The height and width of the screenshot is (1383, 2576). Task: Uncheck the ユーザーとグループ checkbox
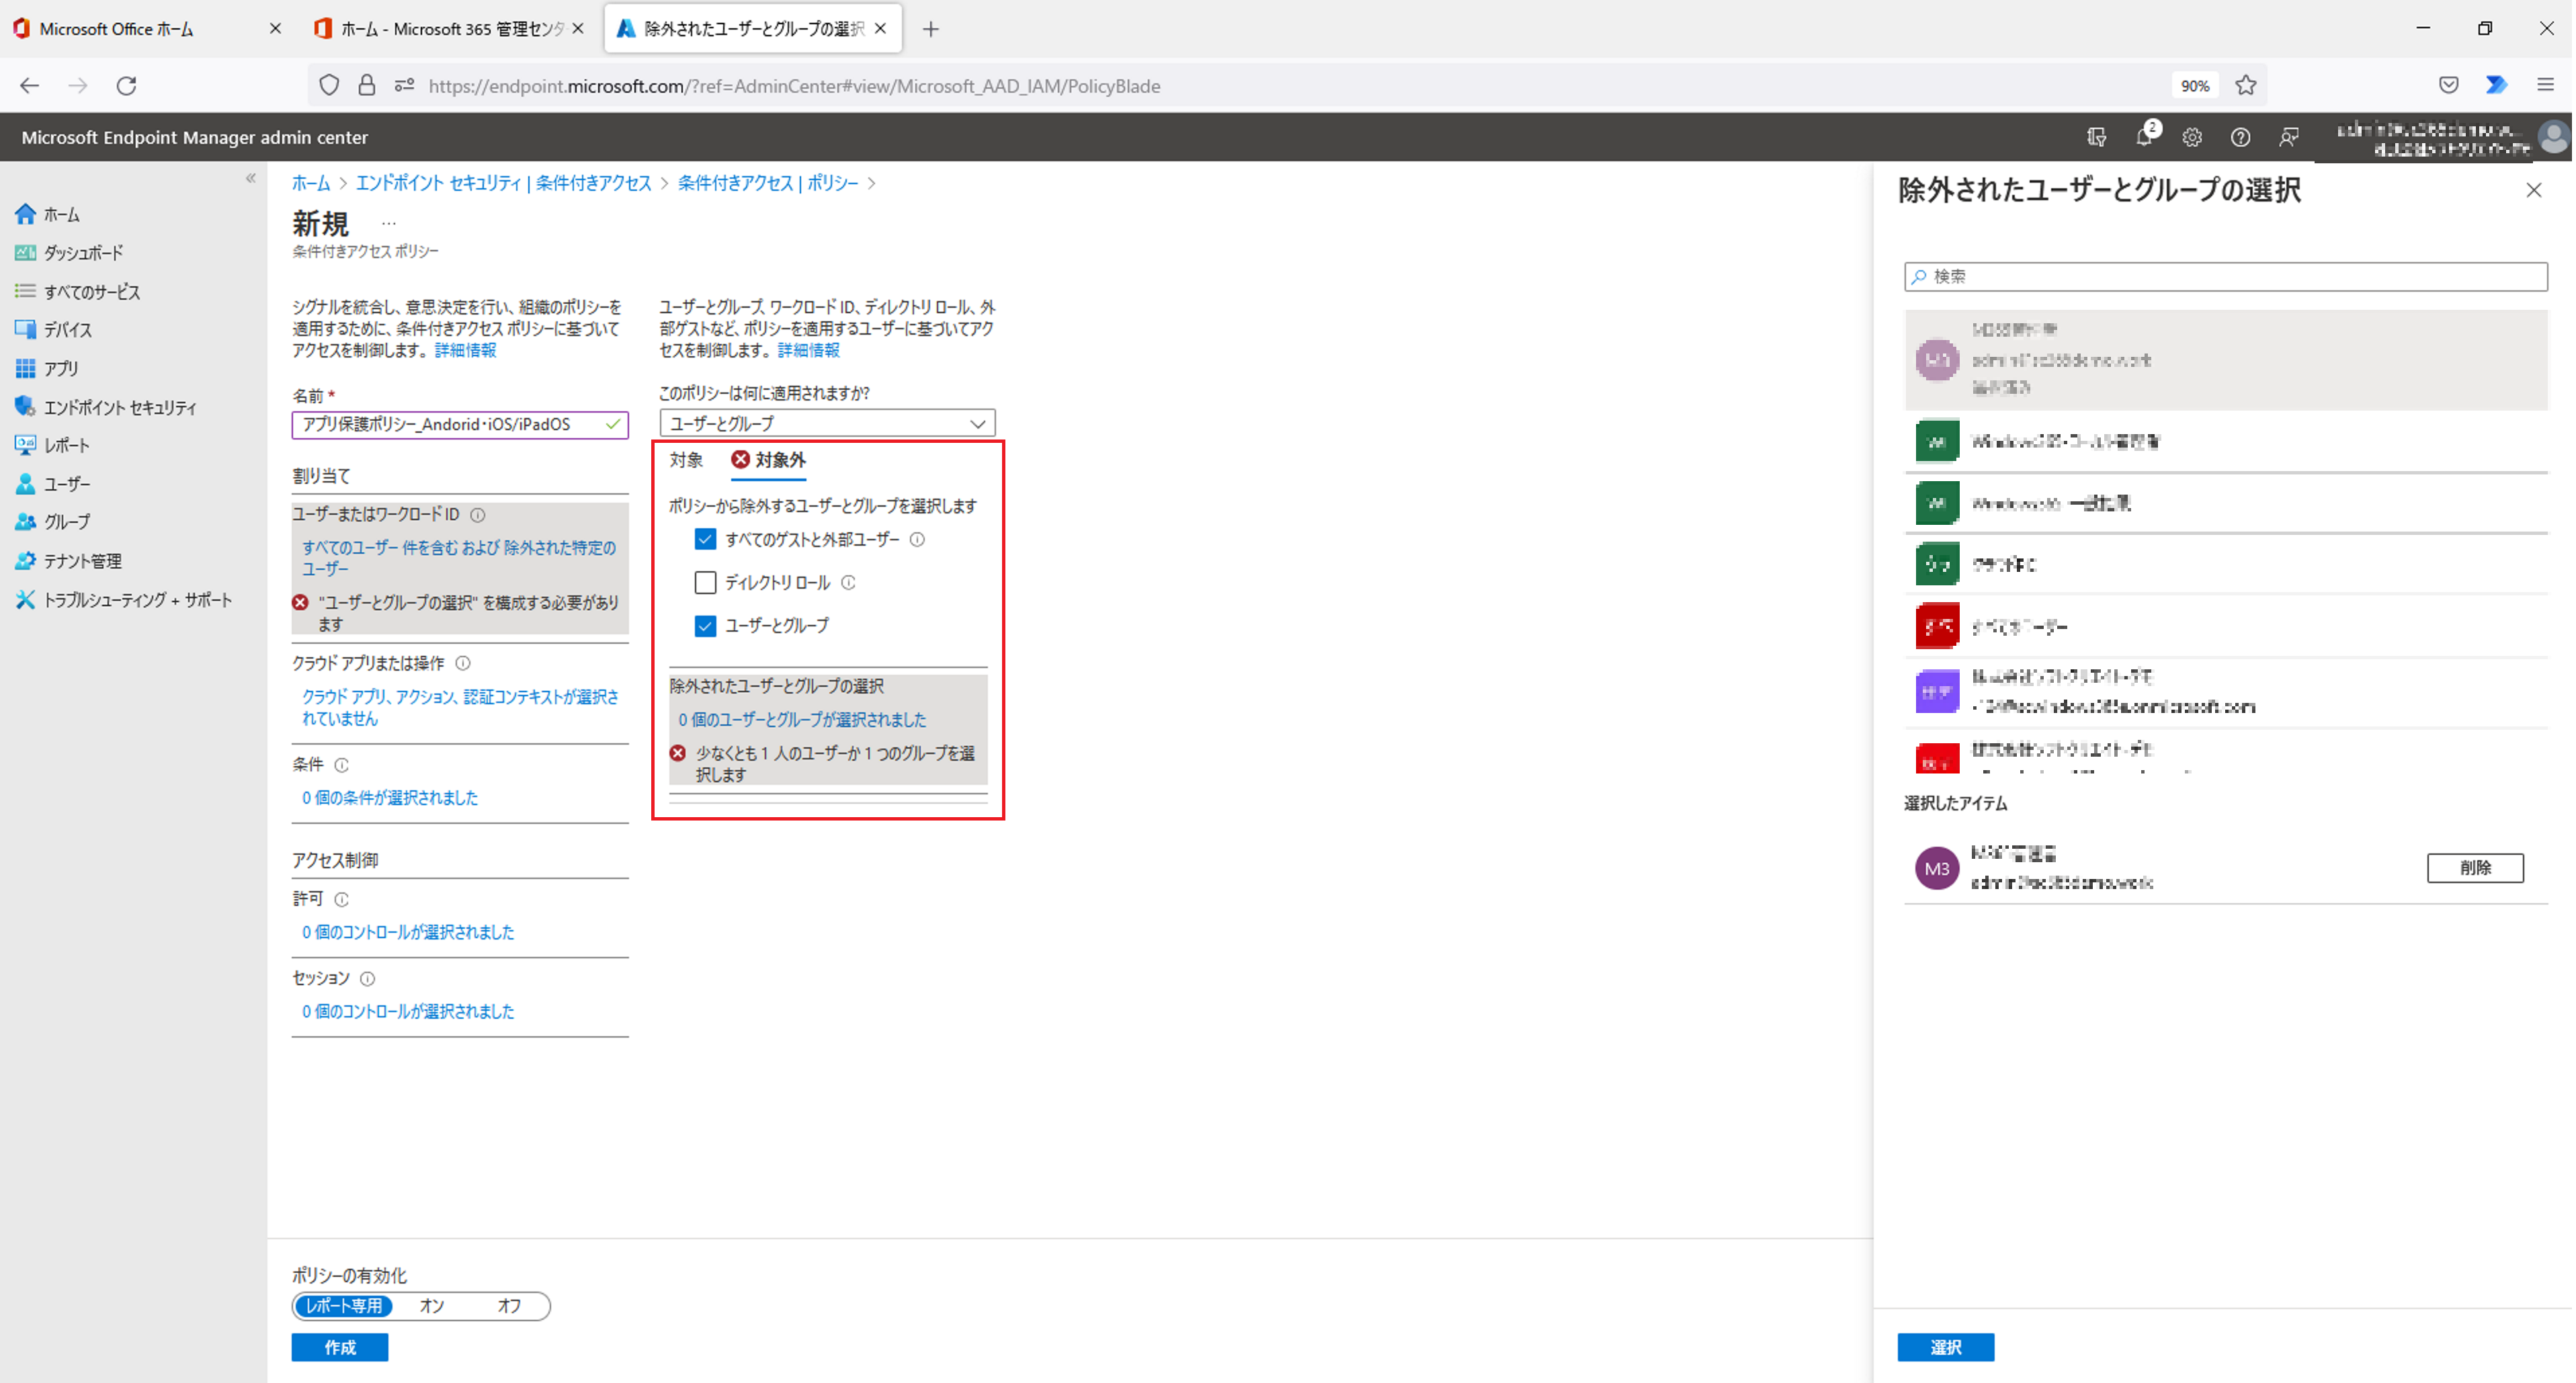tap(705, 625)
